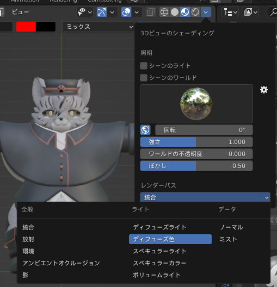Select 統合 in the render pass list
Viewport: 277px width, 287px height.
[x=28, y=227]
